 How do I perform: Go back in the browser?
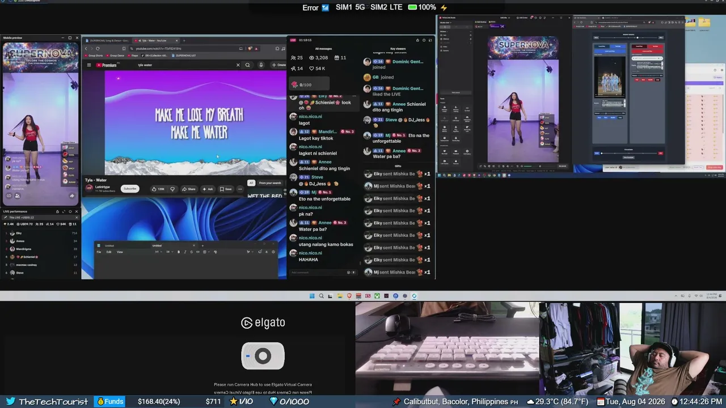[86, 49]
